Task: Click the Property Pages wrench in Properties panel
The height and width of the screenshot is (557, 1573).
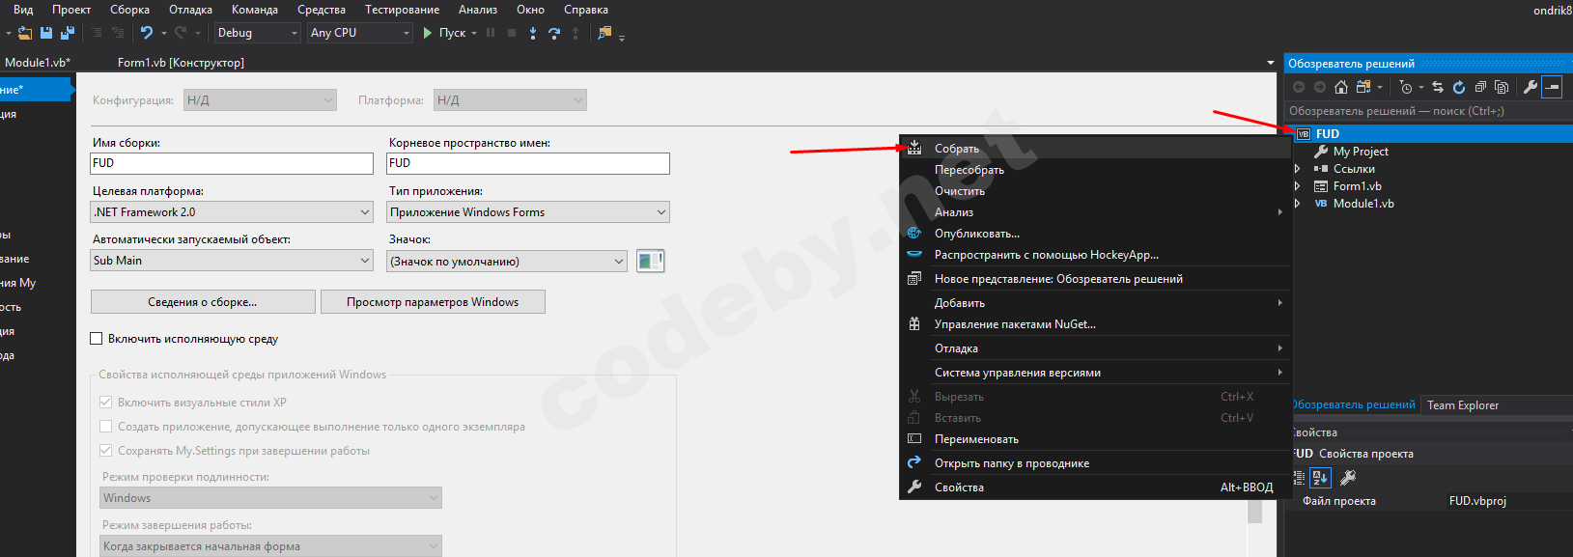Action: pos(1349,477)
